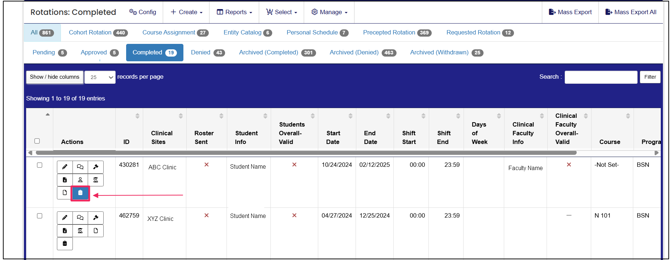The height and width of the screenshot is (260, 672).
Task: Open the records per page dropdown
Action: coord(100,77)
